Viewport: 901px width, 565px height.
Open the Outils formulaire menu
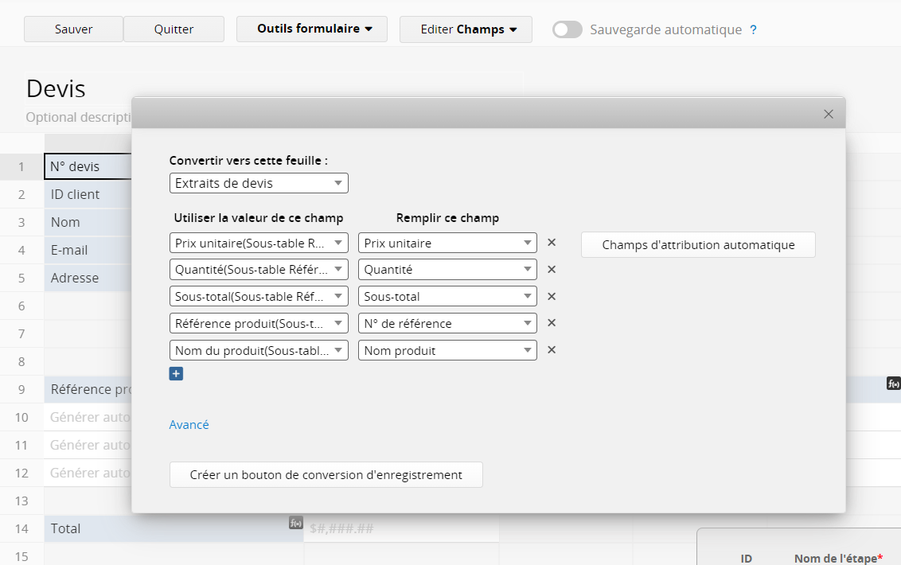point(312,29)
